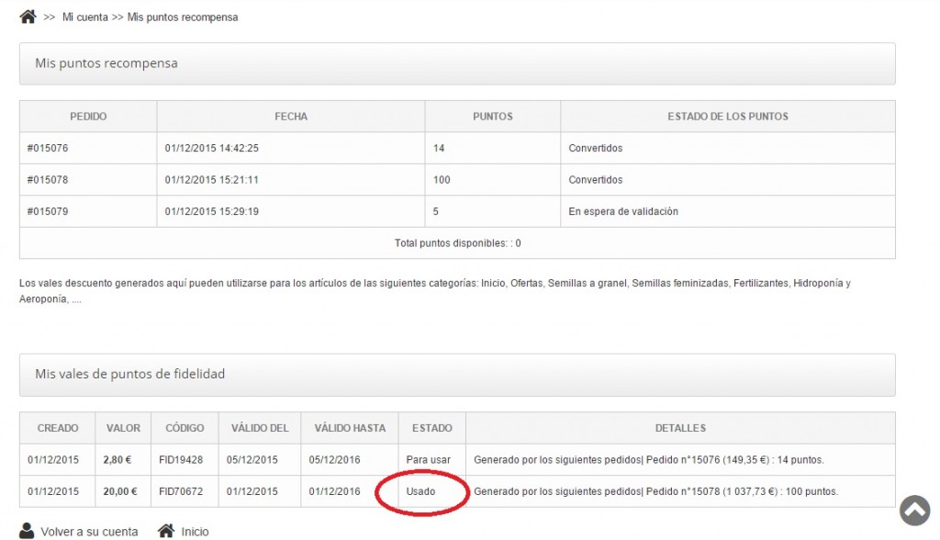Click the Para usar voucher status

428,460
